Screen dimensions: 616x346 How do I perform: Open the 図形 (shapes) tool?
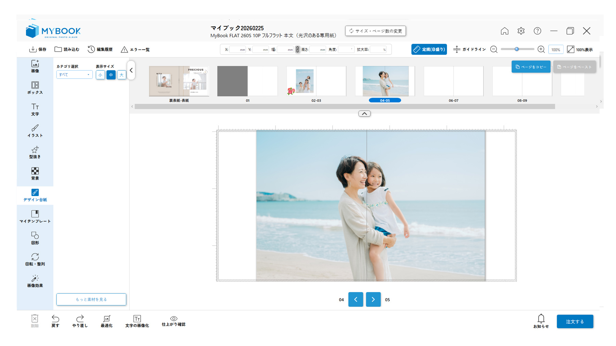pos(35,238)
